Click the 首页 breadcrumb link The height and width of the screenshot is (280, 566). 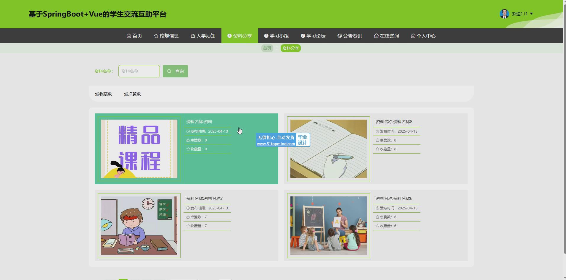(x=267, y=48)
